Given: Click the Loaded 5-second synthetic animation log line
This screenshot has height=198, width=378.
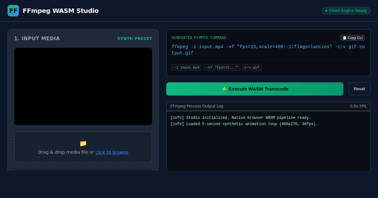Looking at the screenshot, I should point(244,124).
